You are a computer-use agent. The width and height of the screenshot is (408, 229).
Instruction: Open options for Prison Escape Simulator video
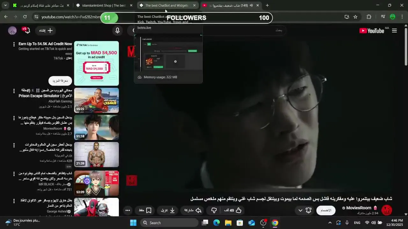point(14,91)
